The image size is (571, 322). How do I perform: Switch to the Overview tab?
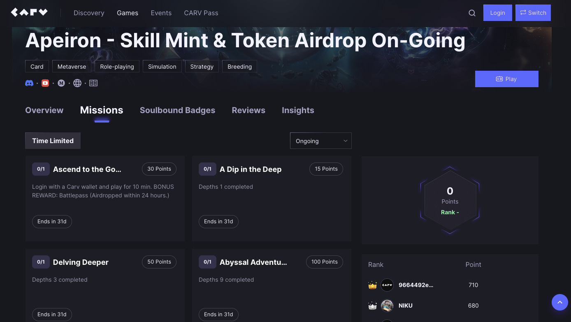44,110
